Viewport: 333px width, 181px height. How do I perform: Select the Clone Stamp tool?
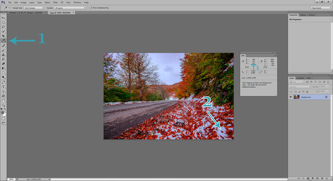[x=3, y=55]
